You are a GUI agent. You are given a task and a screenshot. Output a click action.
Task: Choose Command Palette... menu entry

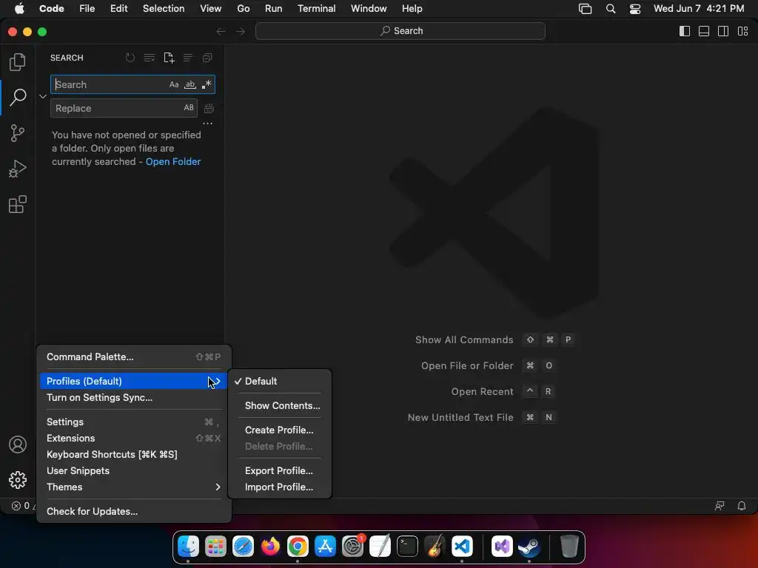pyautogui.click(x=133, y=357)
